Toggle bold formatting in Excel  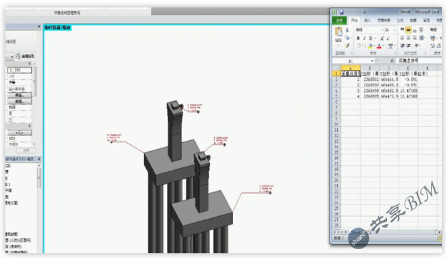click(358, 38)
